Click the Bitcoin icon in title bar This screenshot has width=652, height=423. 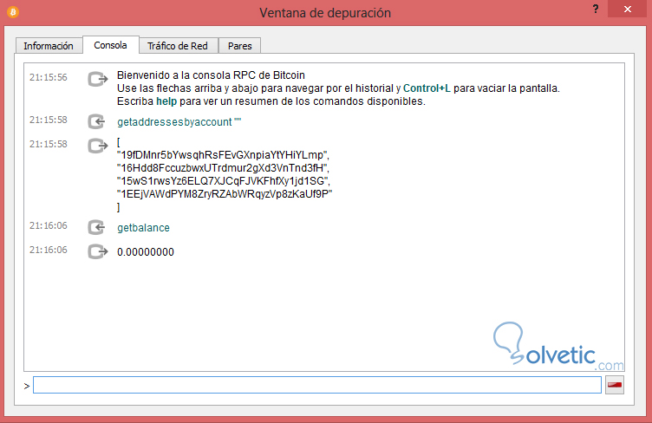(x=13, y=12)
